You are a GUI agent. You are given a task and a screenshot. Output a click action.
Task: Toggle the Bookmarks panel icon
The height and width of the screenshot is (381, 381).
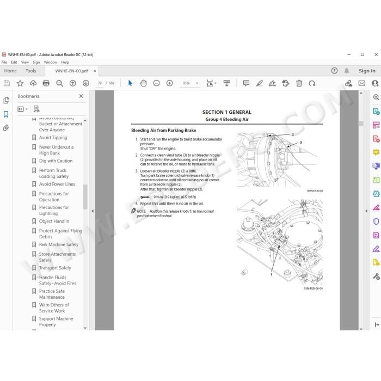coord(6,114)
